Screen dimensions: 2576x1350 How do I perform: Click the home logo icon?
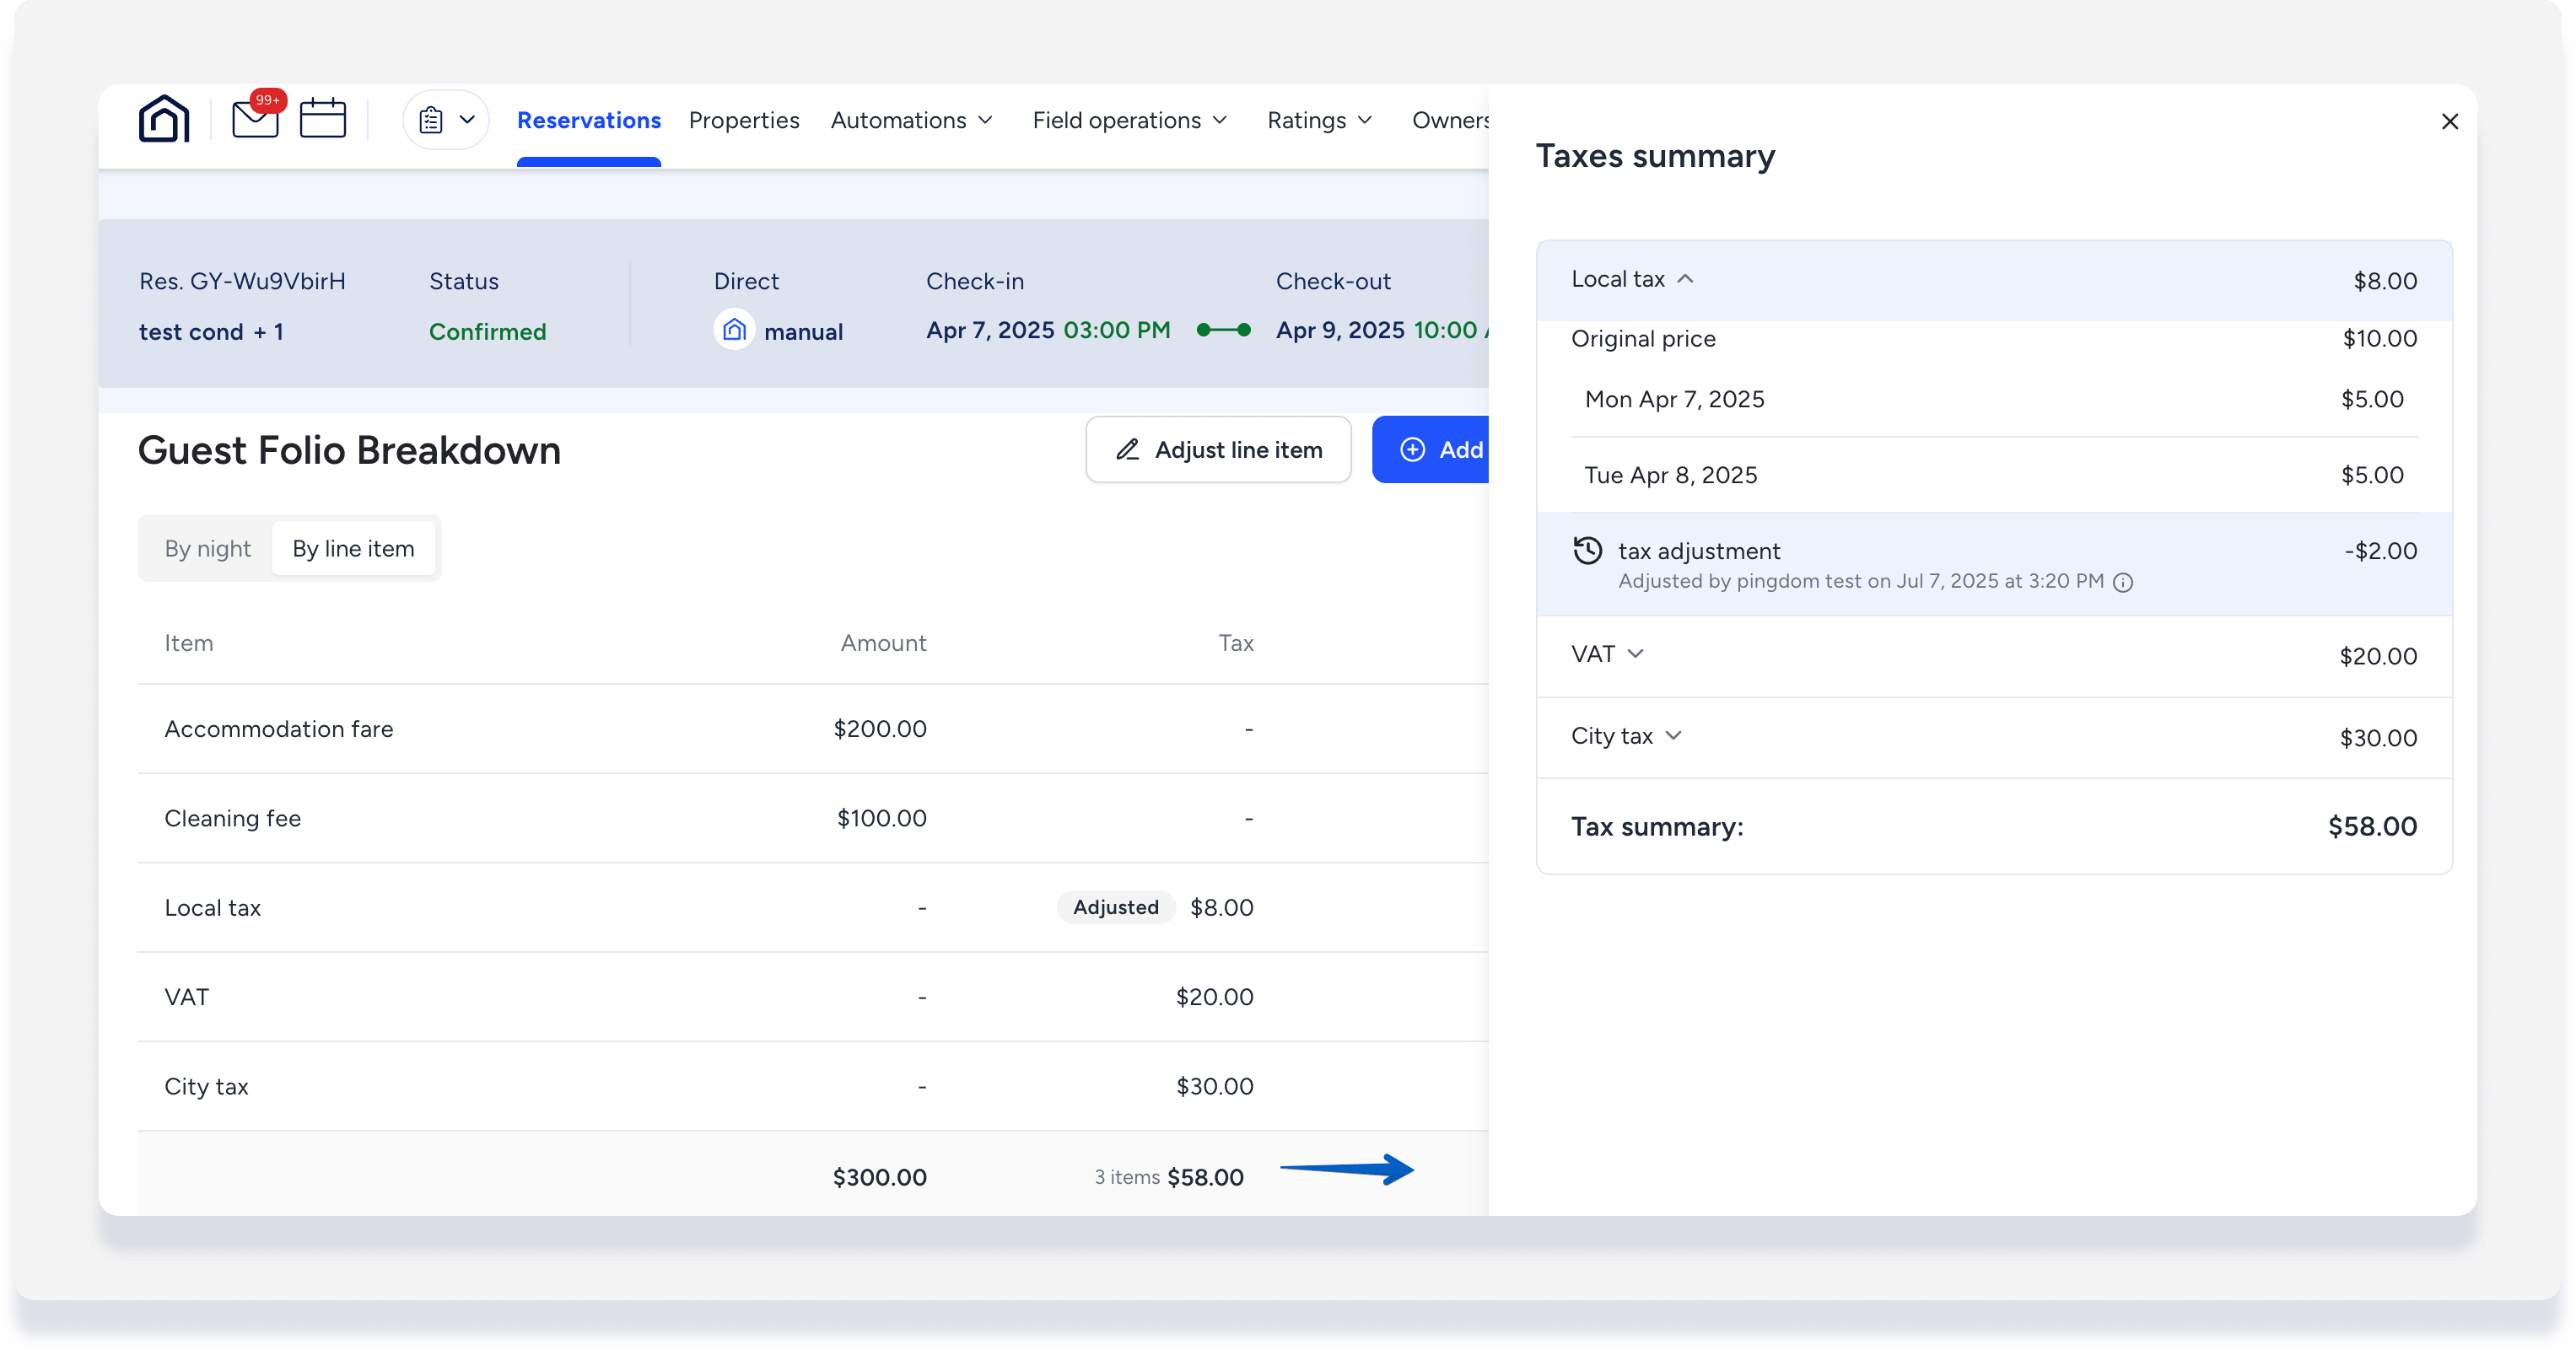click(164, 120)
